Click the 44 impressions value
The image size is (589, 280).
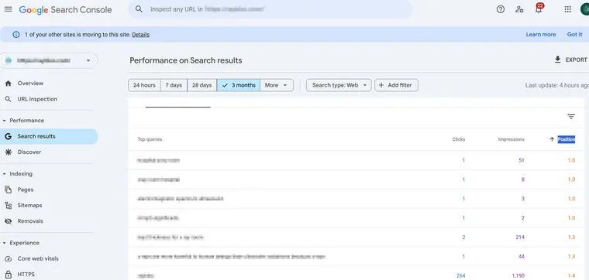521,257
